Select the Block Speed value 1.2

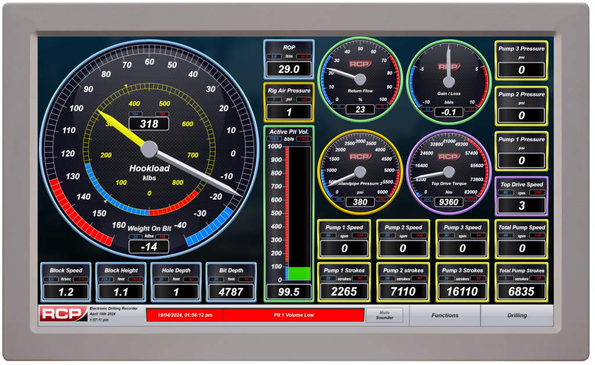tap(66, 292)
